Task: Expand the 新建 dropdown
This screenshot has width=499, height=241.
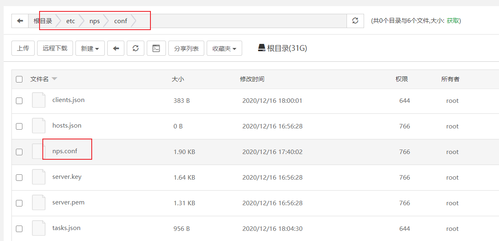Action: coord(90,48)
